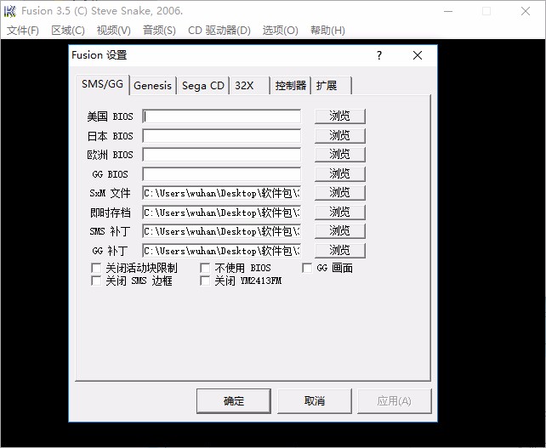Enable 关闭活动块限制 checkbox
The width and height of the screenshot is (546, 448).
click(96, 268)
